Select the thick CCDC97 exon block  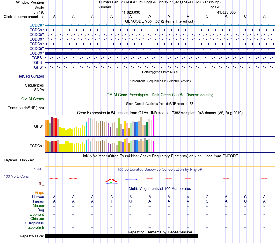[x=160, y=53]
